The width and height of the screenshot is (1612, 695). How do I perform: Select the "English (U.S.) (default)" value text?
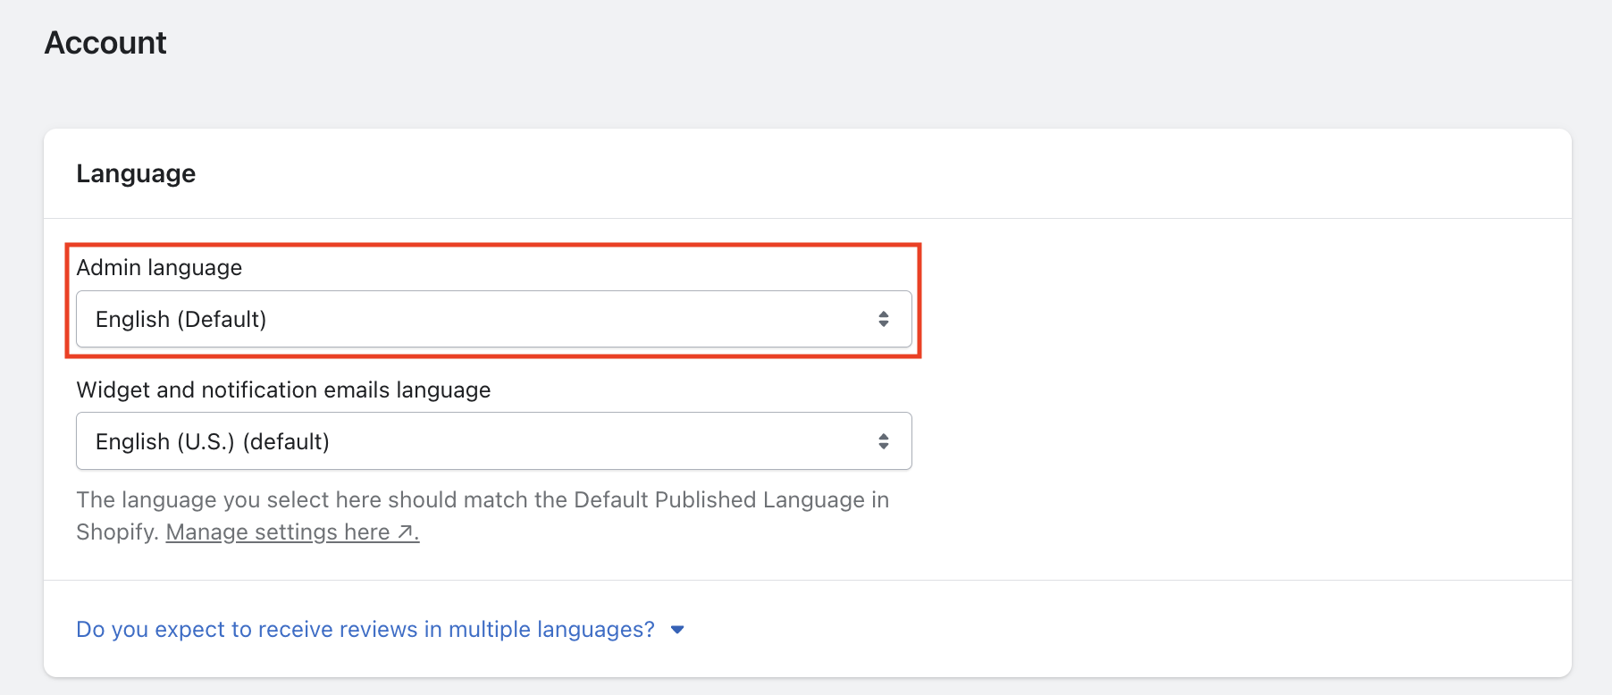213,442
